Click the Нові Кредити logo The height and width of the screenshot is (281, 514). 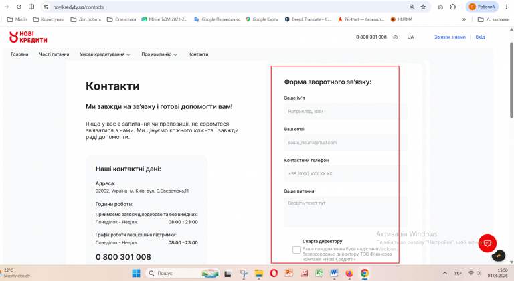(28, 37)
